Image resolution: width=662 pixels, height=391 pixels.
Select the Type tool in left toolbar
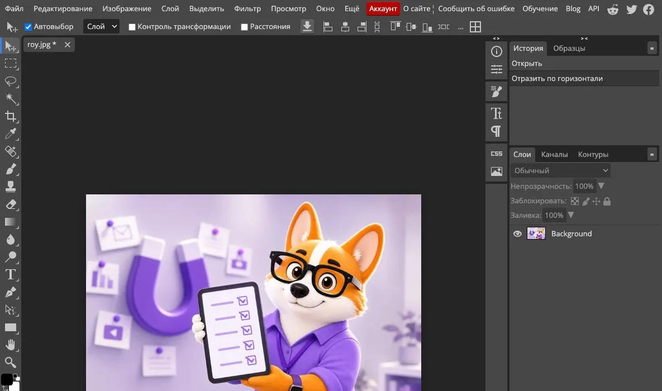click(x=11, y=274)
